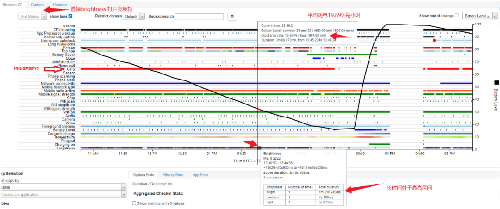Screen dimensions: 500x209
Task: Click the Discharge rate line in tooltip
Action: tap(294, 35)
